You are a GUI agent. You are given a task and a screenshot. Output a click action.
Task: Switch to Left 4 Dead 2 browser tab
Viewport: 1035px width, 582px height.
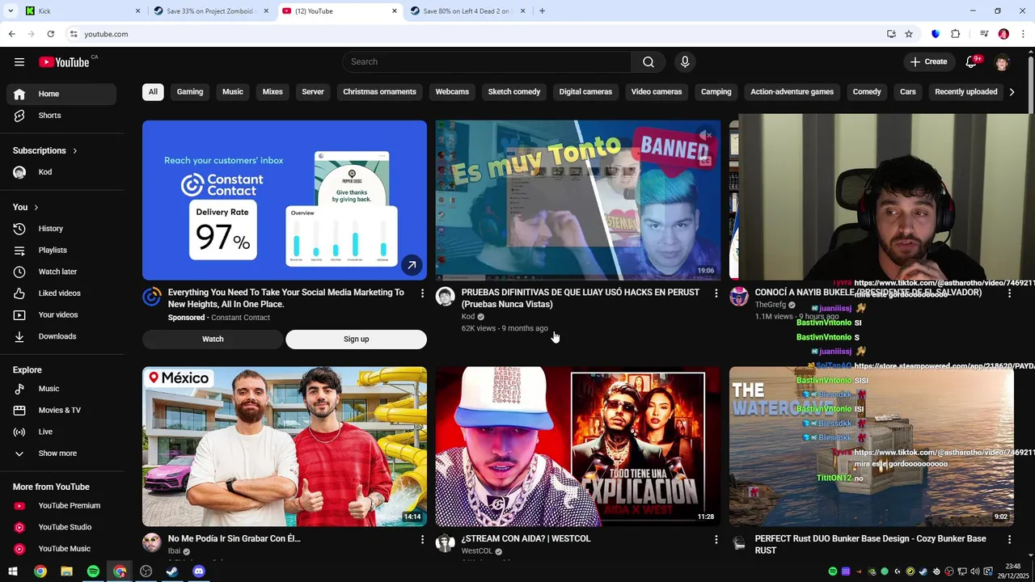click(467, 11)
